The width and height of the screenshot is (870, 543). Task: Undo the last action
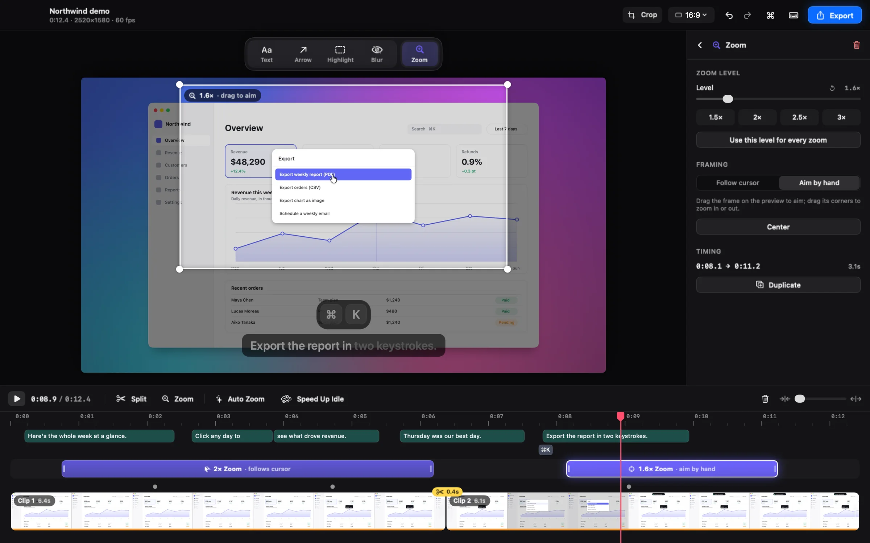coord(729,15)
